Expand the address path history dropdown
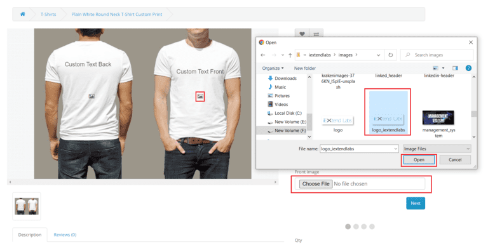 pyautogui.click(x=379, y=55)
